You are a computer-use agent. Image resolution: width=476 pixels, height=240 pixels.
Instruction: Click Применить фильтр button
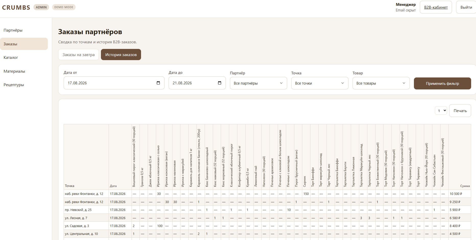tap(442, 84)
